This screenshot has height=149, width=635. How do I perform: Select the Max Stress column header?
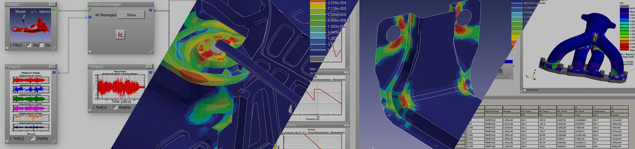tap(526, 111)
